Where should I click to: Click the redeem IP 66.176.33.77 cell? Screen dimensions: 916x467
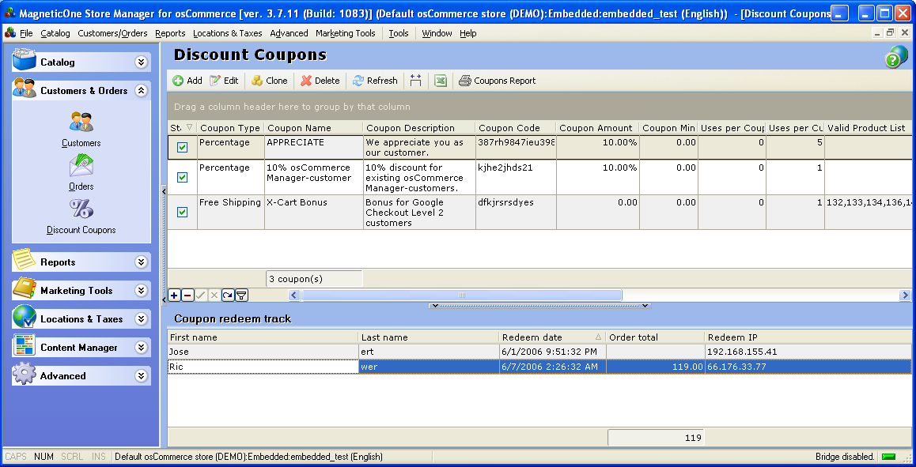[x=808, y=367]
